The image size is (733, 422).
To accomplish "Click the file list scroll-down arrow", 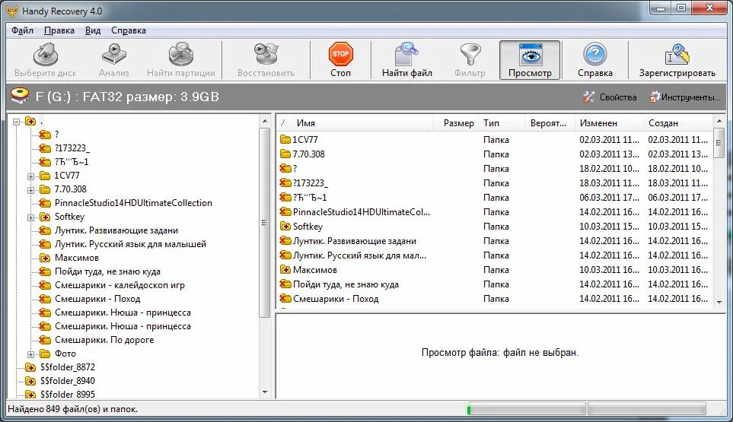I will 719,303.
